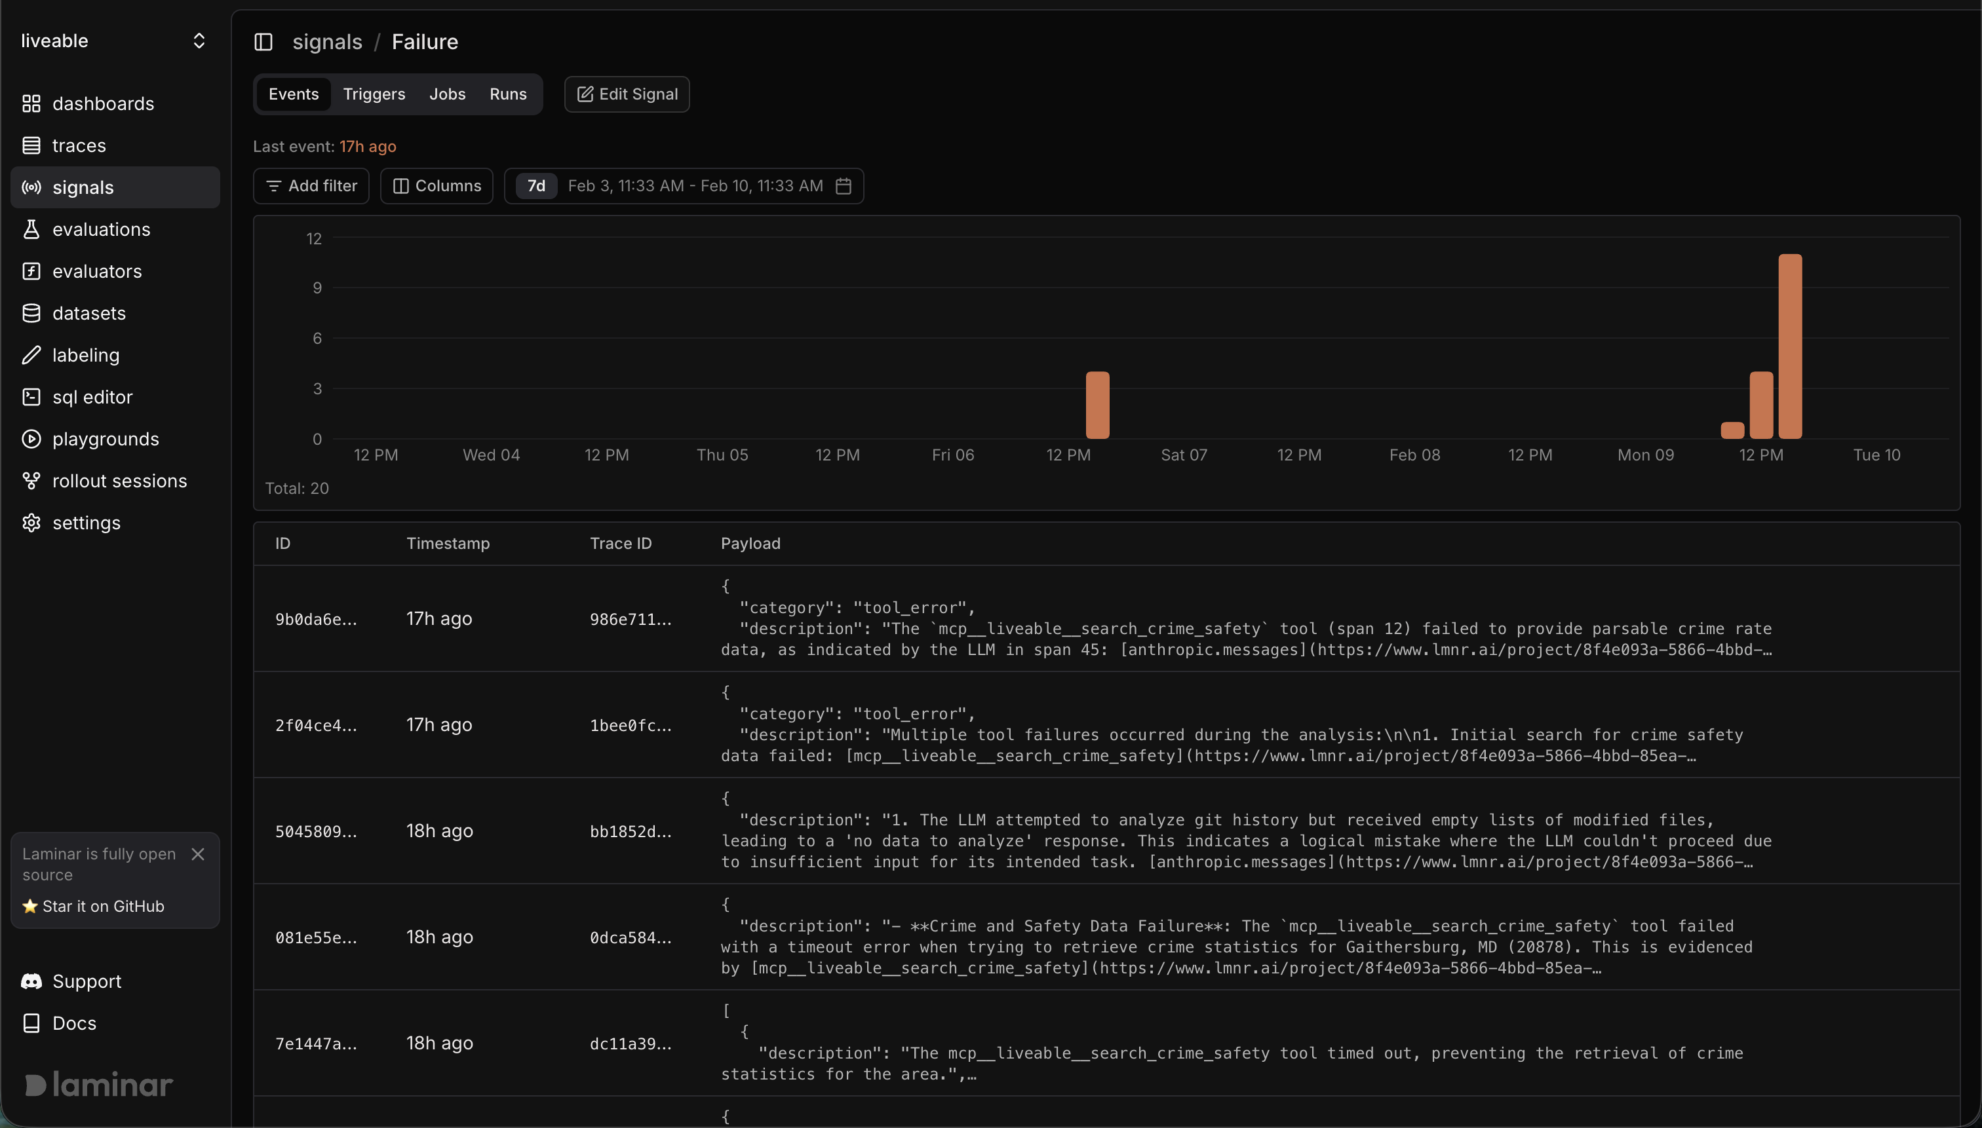
Task: Open the 7d time range selector
Action: (535, 185)
